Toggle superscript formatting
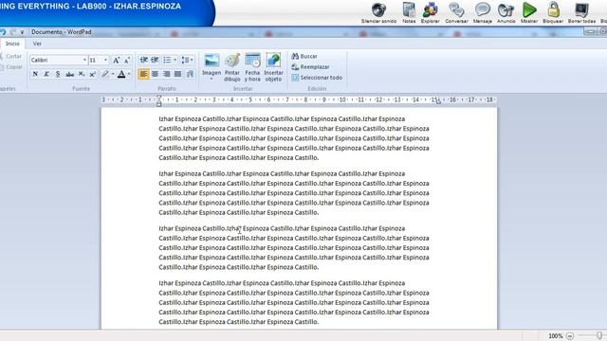 click(x=93, y=74)
